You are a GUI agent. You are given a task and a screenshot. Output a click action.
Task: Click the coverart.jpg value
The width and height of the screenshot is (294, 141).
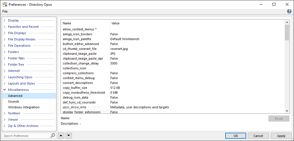click(119, 49)
